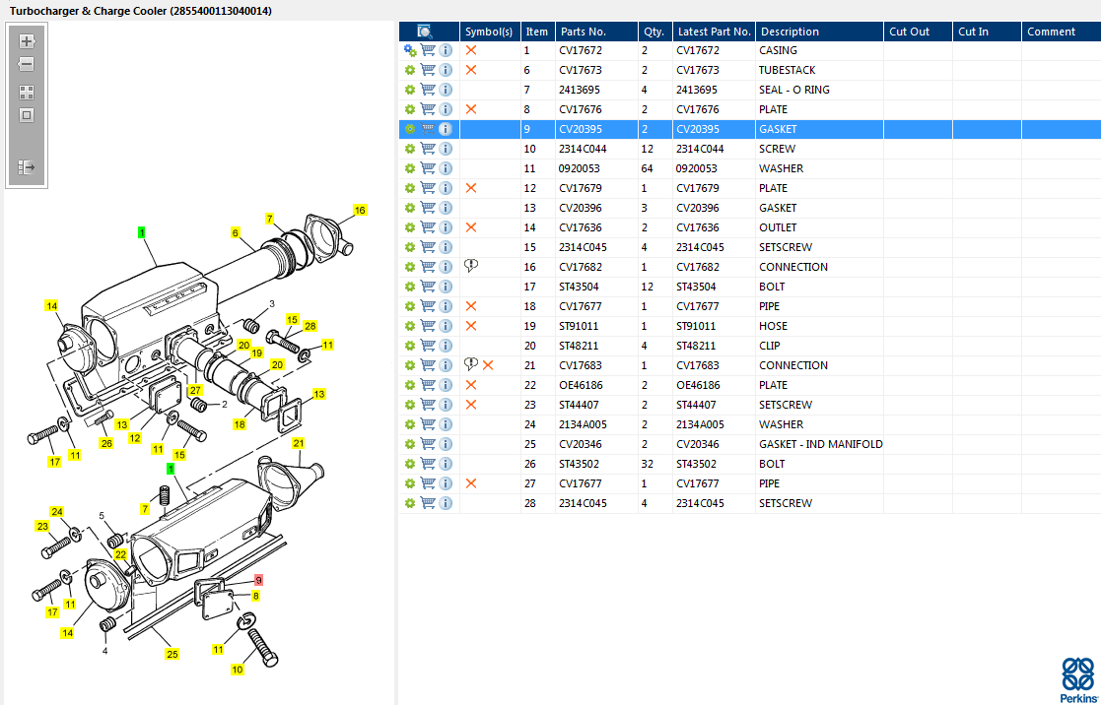
Task: Click the list export arrow icon
Action: tap(27, 167)
